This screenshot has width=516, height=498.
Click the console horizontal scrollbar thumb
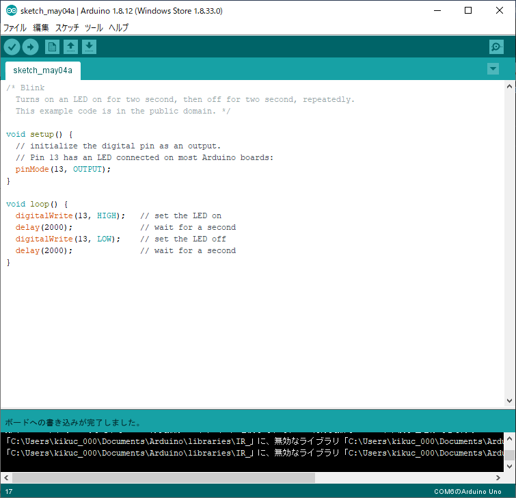[x=164, y=477]
